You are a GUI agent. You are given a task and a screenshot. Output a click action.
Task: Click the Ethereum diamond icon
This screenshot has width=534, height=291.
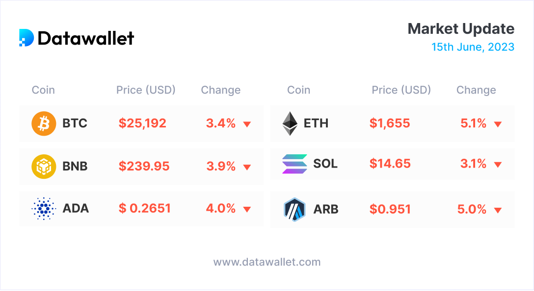290,123
